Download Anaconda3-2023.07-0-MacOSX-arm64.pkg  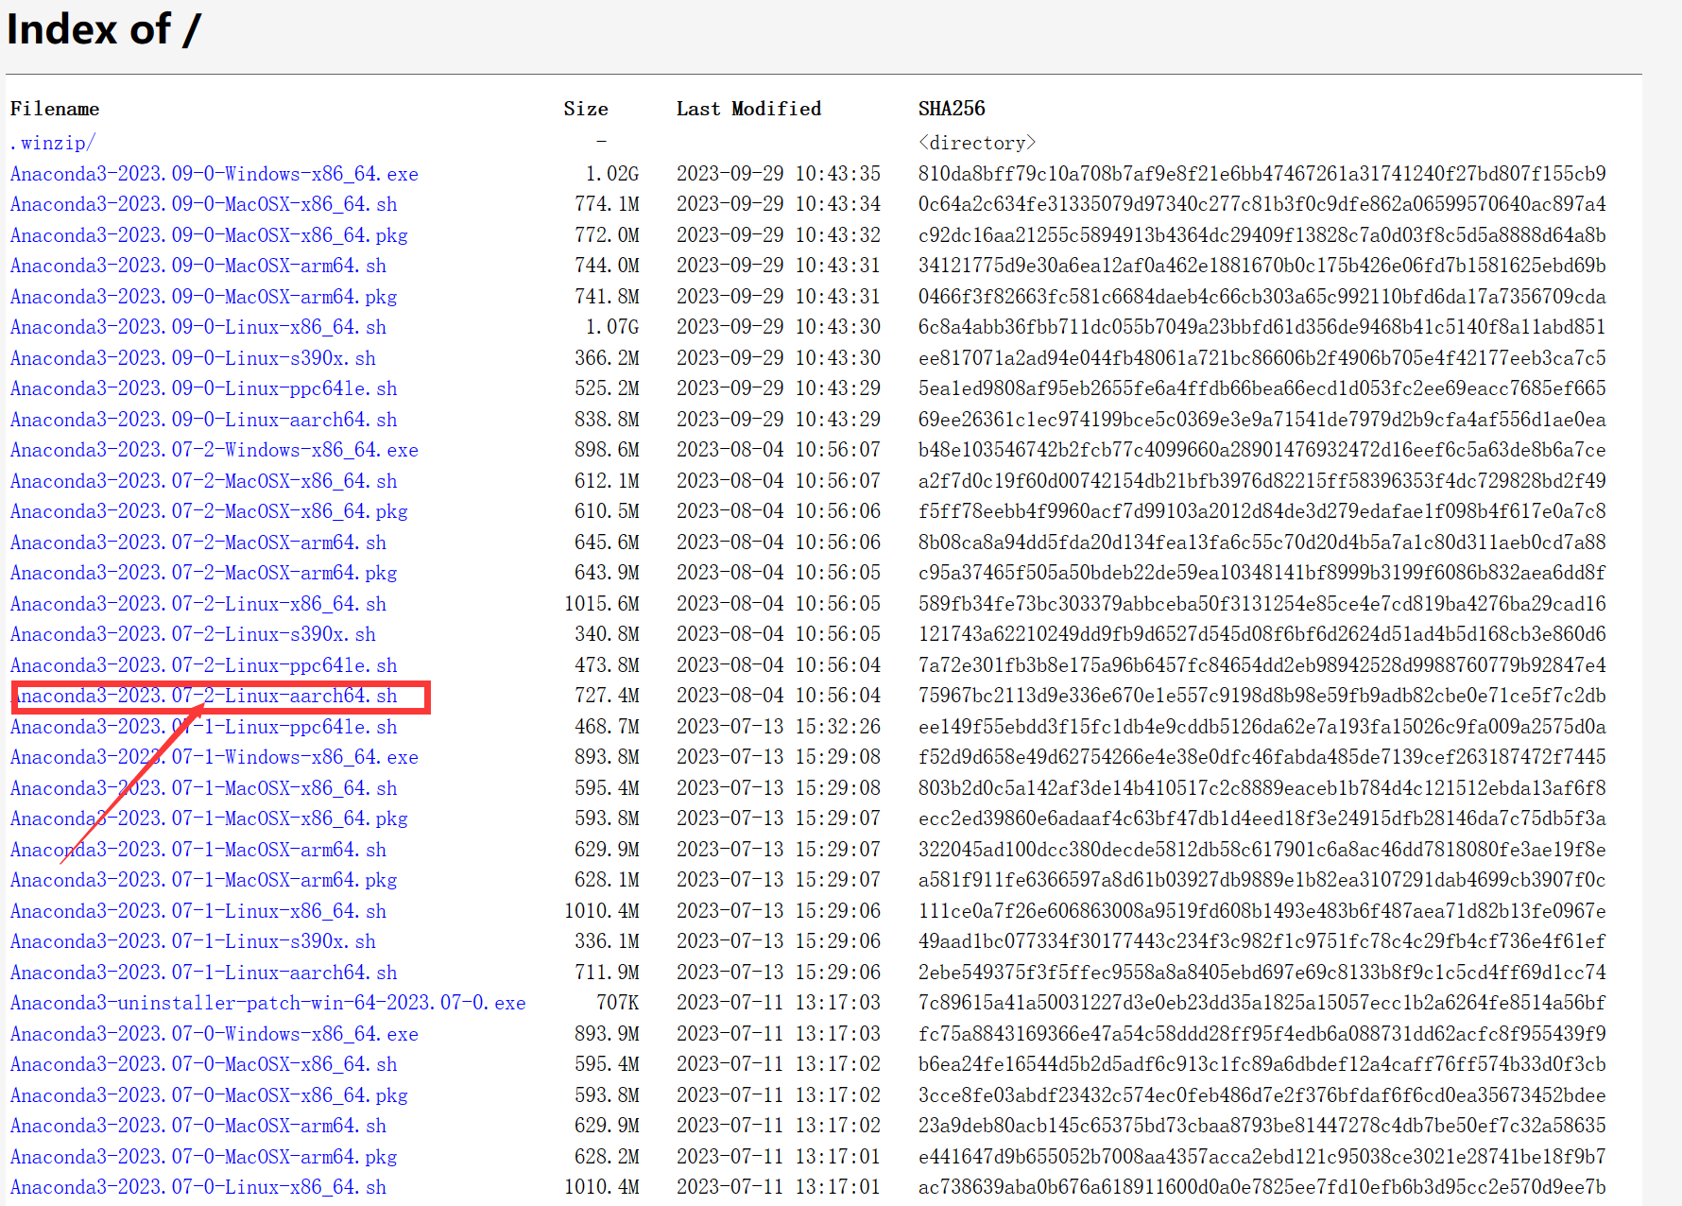click(x=204, y=1157)
